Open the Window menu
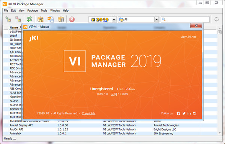Screen dimensions: 225x144 (x=55, y=10)
